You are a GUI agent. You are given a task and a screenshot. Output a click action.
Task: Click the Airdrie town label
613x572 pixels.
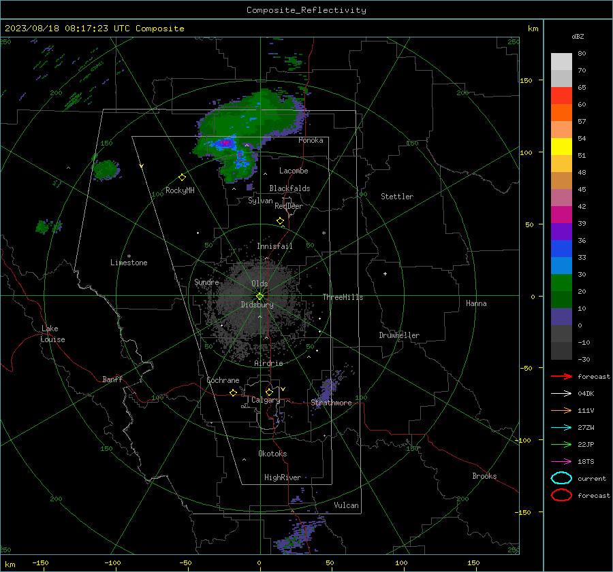click(x=268, y=363)
